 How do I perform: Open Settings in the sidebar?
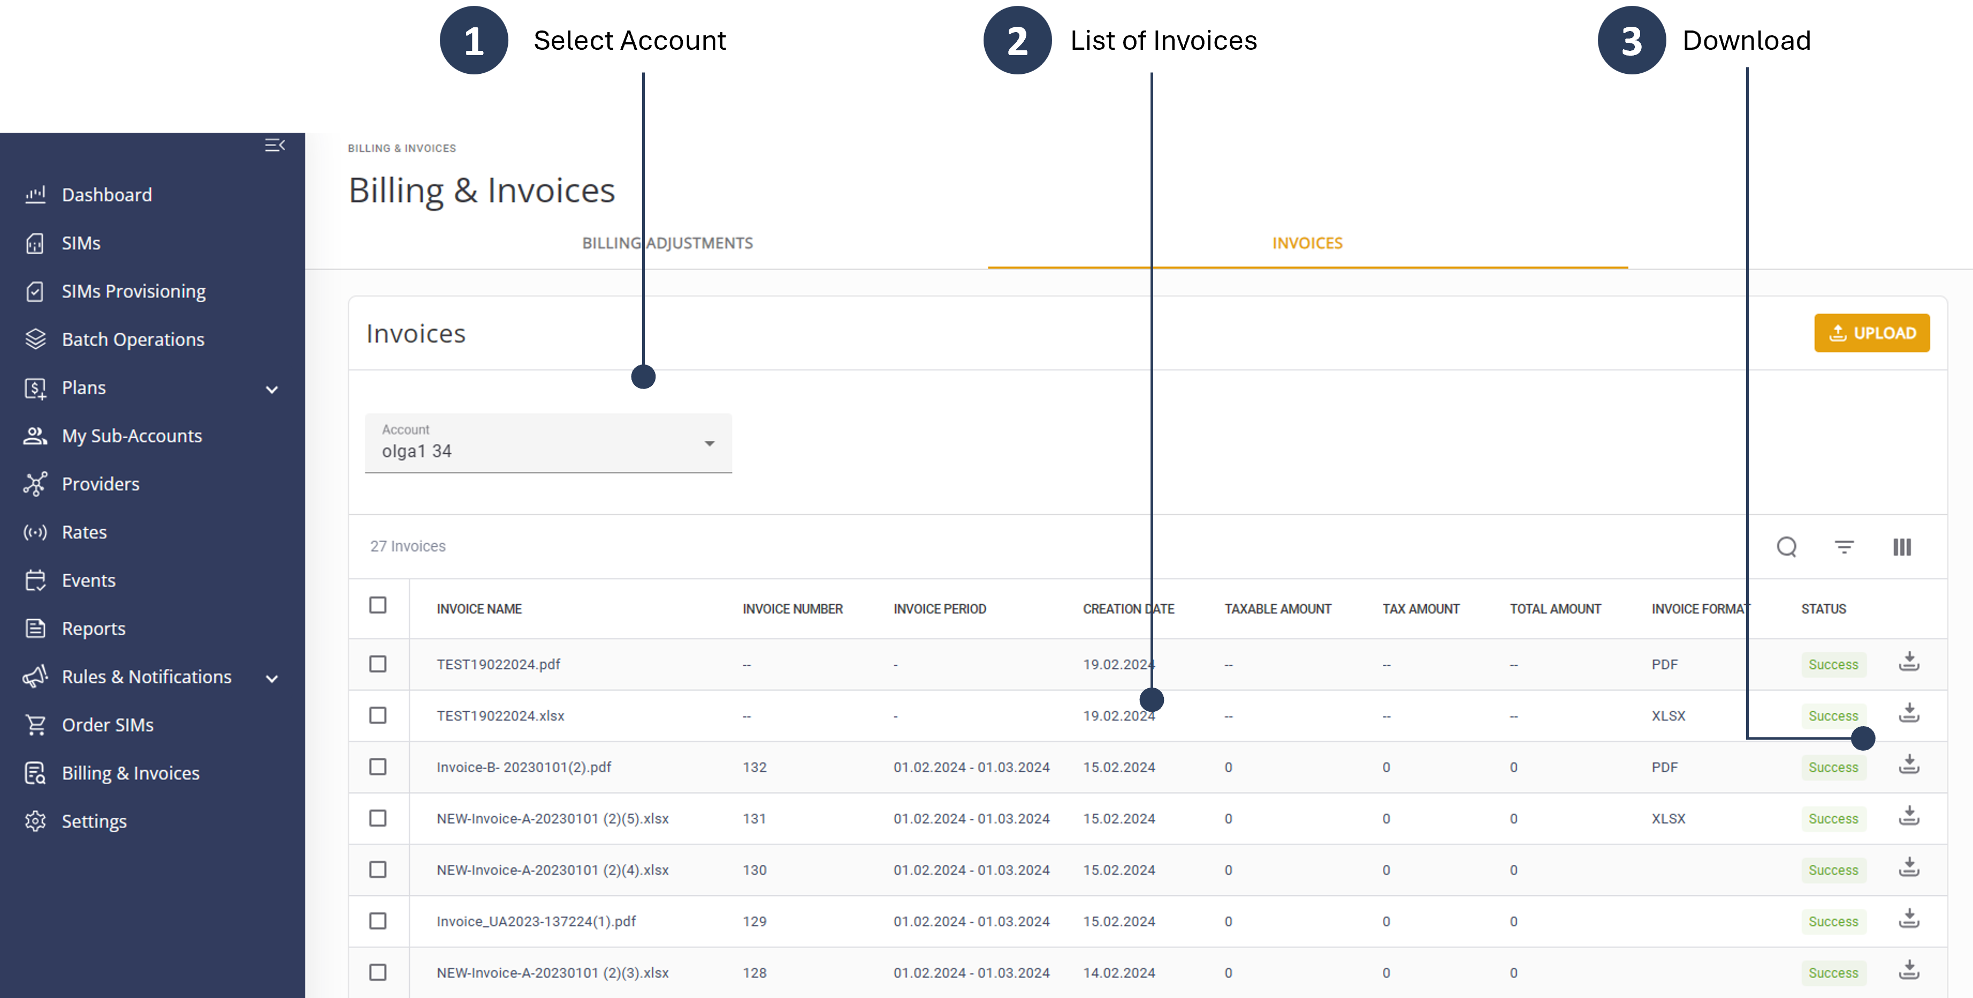(94, 821)
